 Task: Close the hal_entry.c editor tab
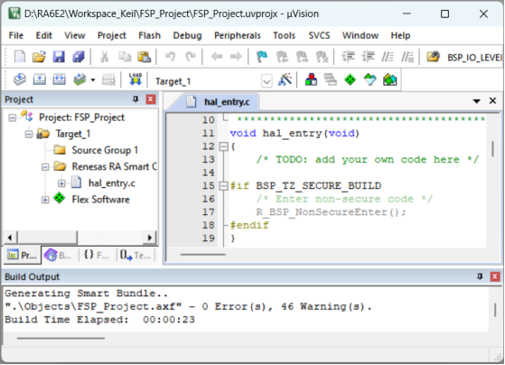[492, 101]
